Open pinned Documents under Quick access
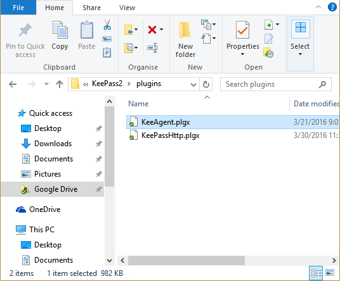The width and height of the screenshot is (340, 281). coord(53,159)
